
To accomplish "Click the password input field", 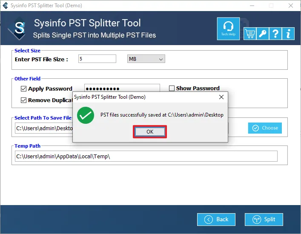I will [x=122, y=88].
